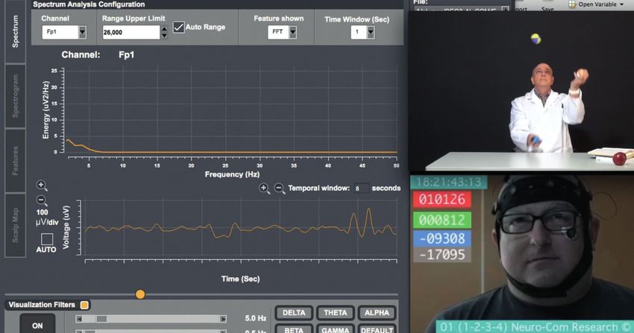Apply the DELTA band filter
Image resolution: width=634 pixels, height=333 pixels.
pyautogui.click(x=294, y=313)
